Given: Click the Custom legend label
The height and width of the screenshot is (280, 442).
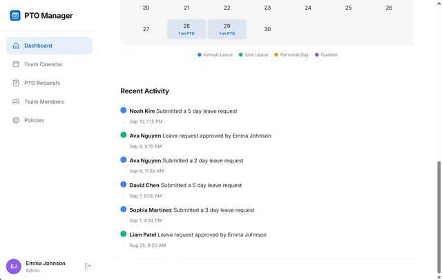Looking at the screenshot, I should (329, 55).
